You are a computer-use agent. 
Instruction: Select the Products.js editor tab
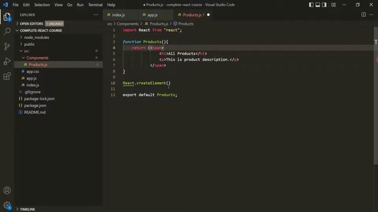coord(193,15)
